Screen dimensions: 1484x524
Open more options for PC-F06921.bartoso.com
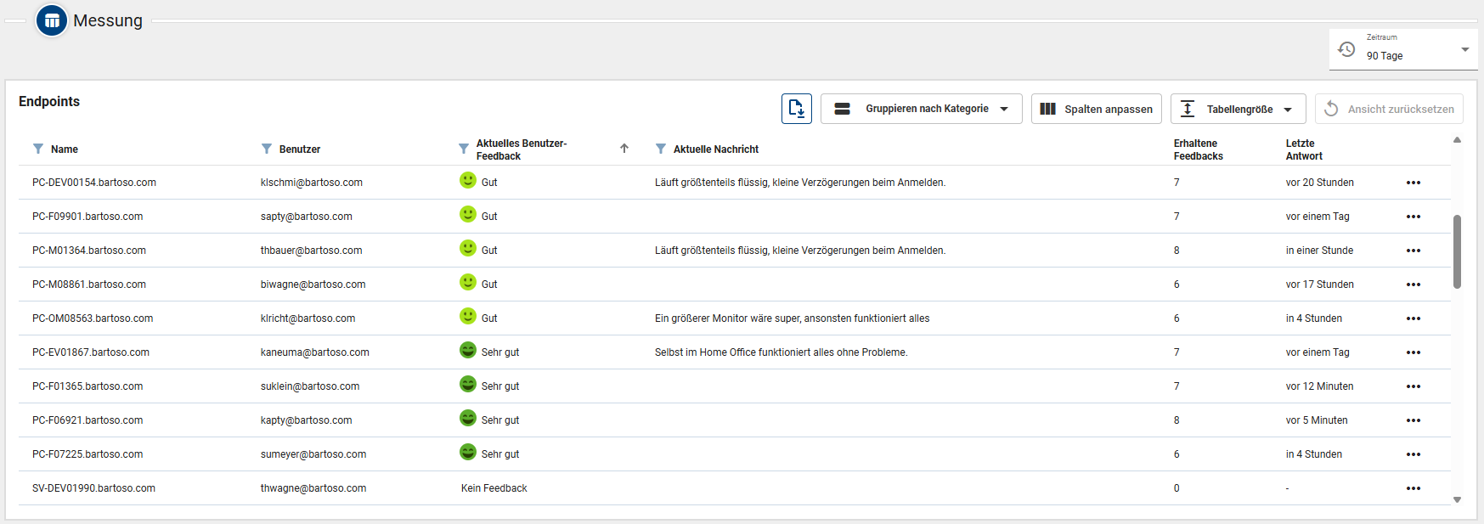coord(1413,420)
